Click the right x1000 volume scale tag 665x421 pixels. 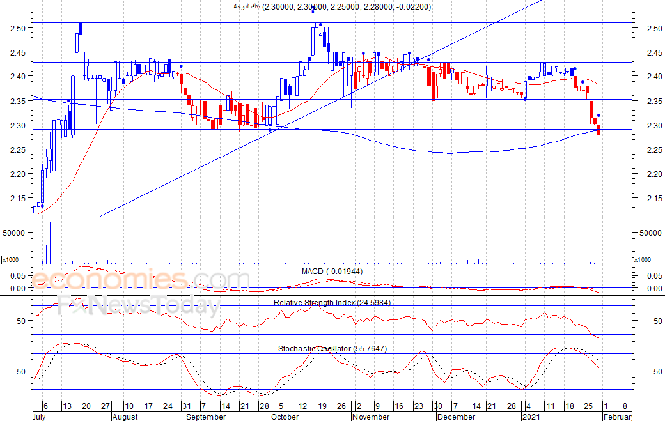click(x=642, y=259)
